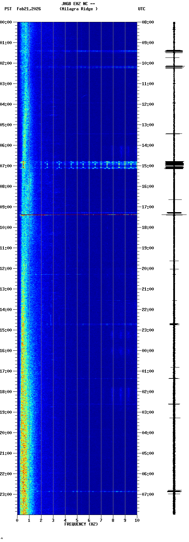Click the 12:00 UTC time label
189x542 pixels.
coord(148,104)
